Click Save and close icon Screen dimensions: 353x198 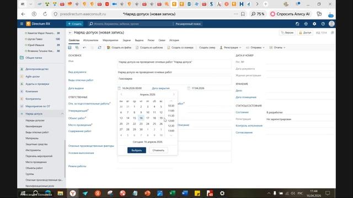77,48
